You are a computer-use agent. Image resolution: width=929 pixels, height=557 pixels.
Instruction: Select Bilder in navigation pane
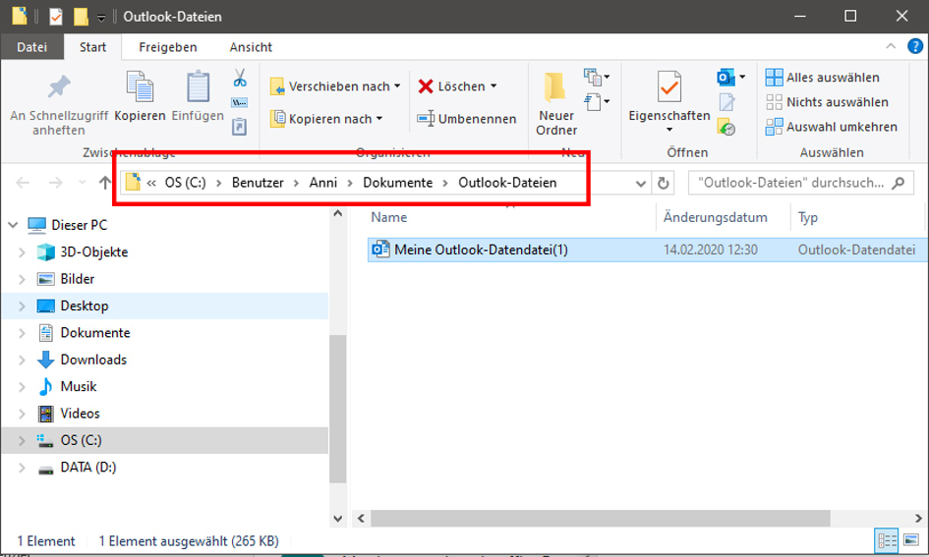(x=77, y=279)
